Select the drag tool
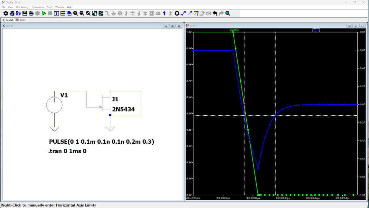Screen dimensions: 369x208 196,13
